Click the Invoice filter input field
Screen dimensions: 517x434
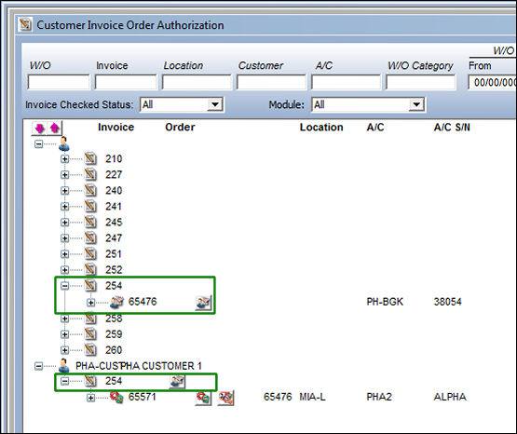coord(126,82)
